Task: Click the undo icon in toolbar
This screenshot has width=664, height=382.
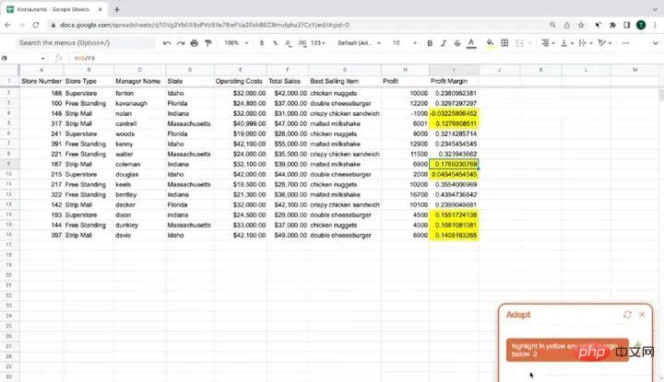Action: click(167, 43)
